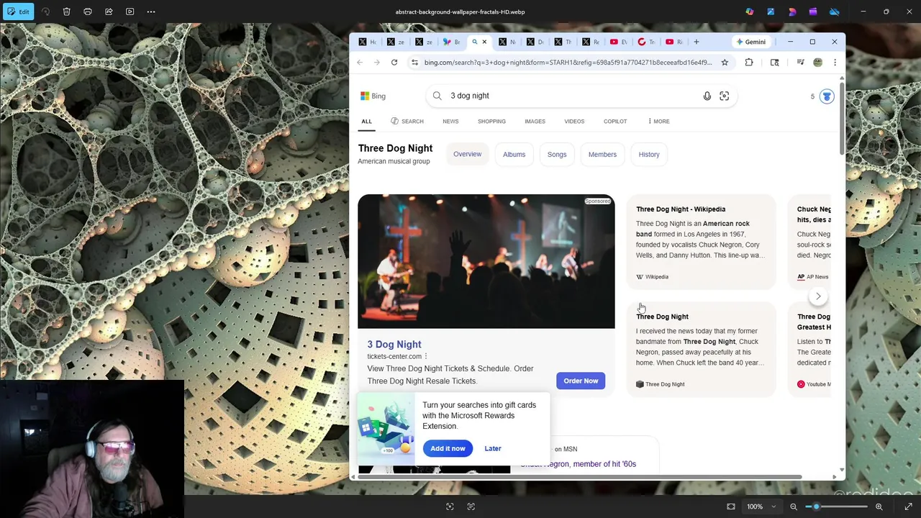Viewport: 921px width, 518px height.
Task: Select the Songs chip
Action: 557,155
